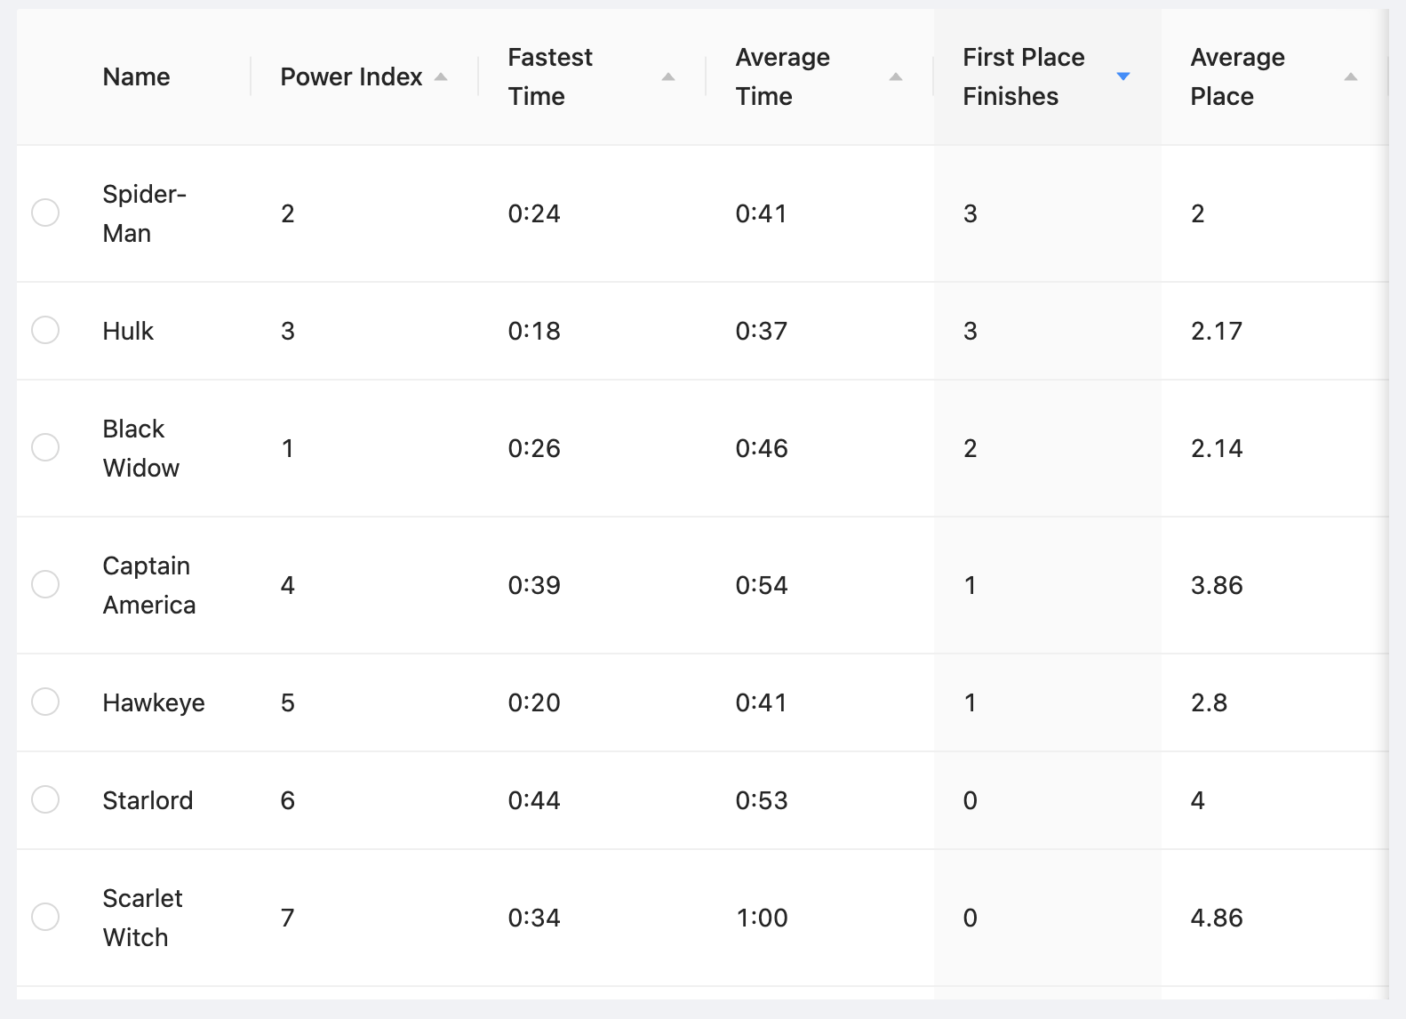This screenshot has width=1406, height=1019.
Task: Click the Hawkeye name cell
Action: 154,702
